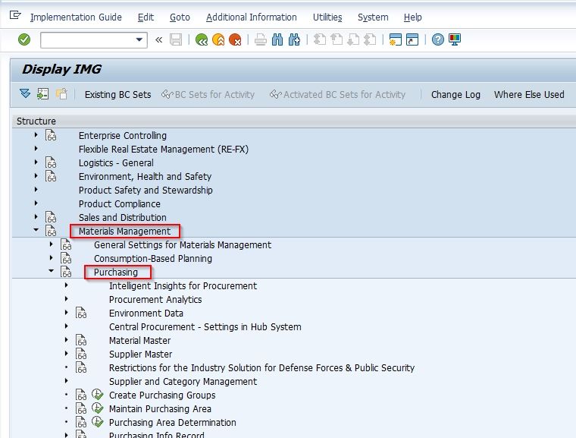Open documentation icon for Logistics - General
This screenshot has height=438, width=576.
pos(51,162)
